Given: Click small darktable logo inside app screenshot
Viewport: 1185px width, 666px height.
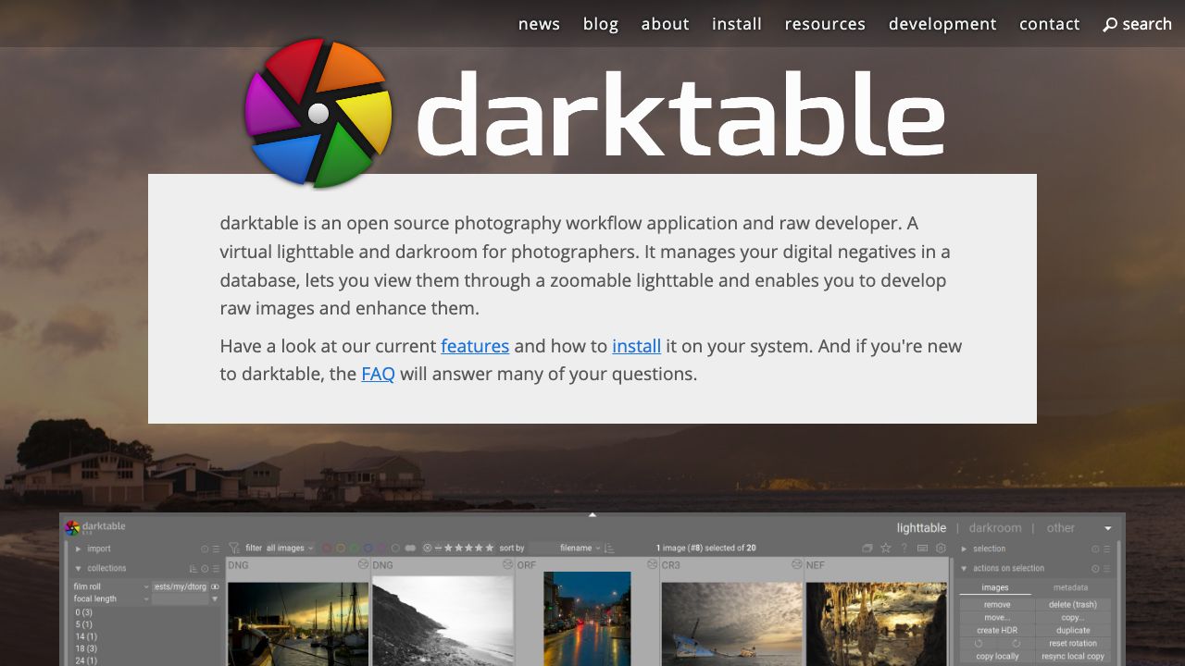Looking at the screenshot, I should click(71, 528).
